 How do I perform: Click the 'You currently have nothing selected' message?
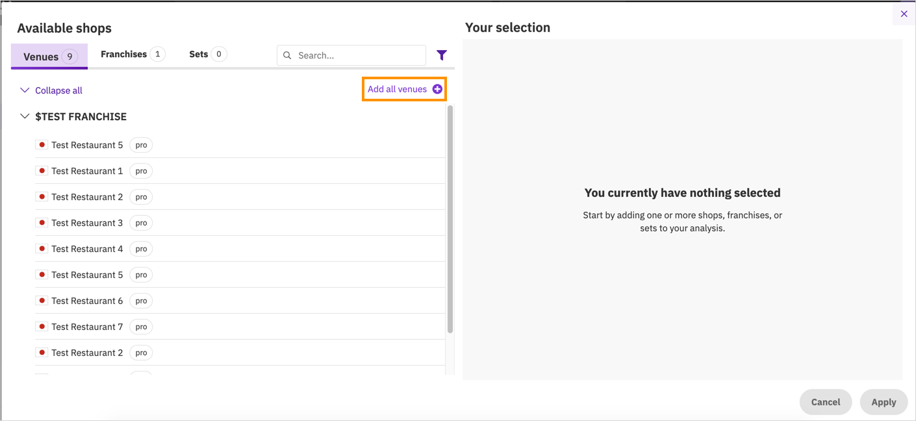point(682,193)
